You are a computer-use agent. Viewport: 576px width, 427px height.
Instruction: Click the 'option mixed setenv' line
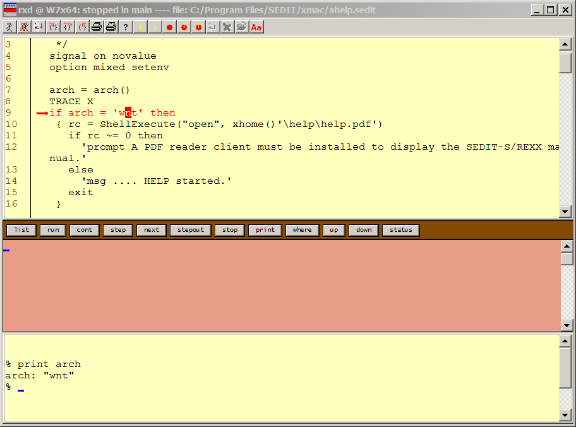point(109,67)
